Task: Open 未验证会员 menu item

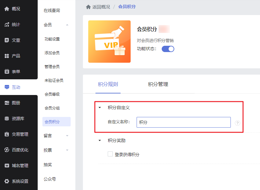Action: [54, 81]
